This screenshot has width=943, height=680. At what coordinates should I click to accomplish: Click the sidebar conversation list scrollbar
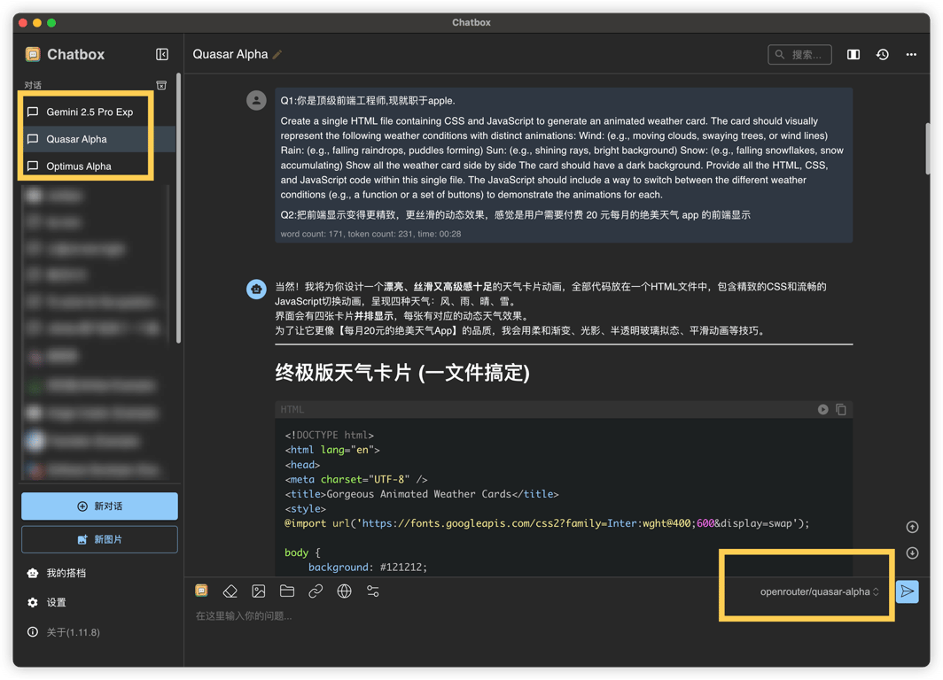coord(178,208)
